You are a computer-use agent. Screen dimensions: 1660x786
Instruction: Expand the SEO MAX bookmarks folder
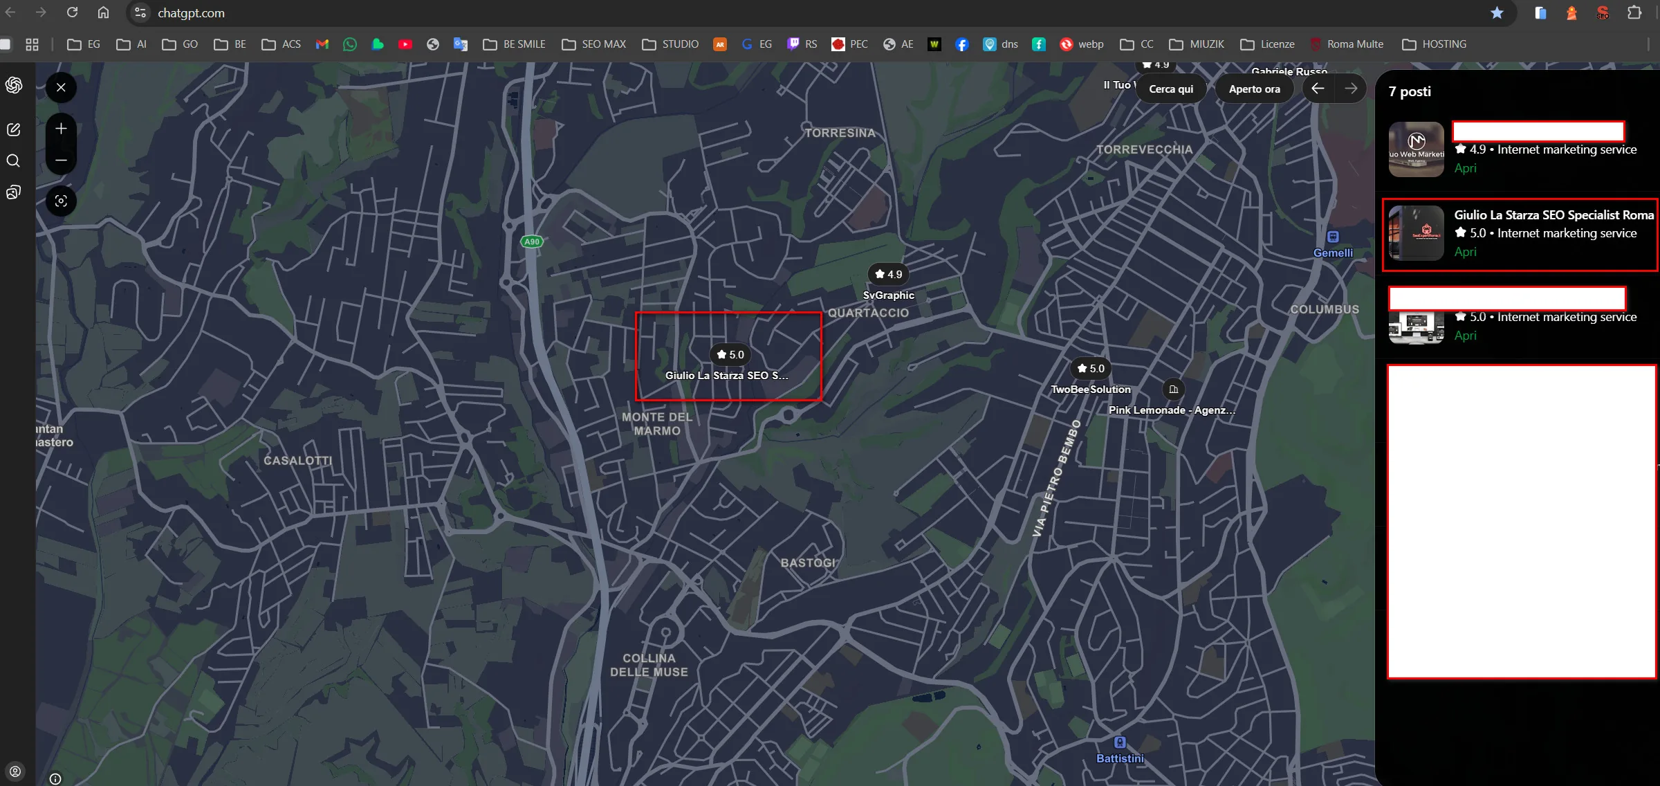click(x=593, y=44)
